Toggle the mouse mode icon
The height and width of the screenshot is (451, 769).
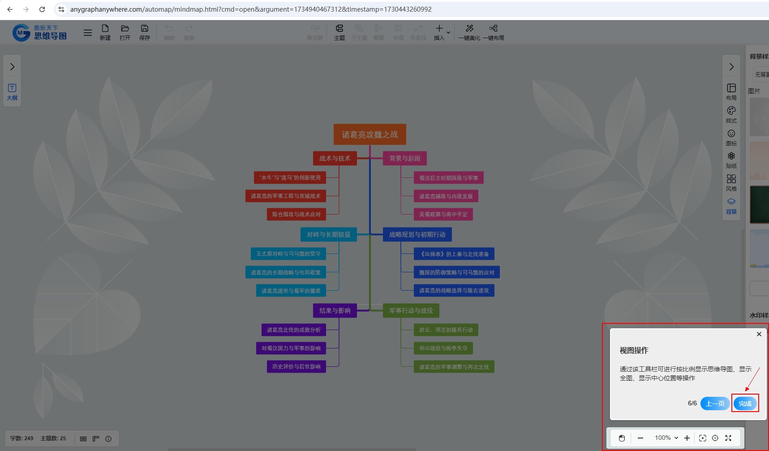[622, 438]
